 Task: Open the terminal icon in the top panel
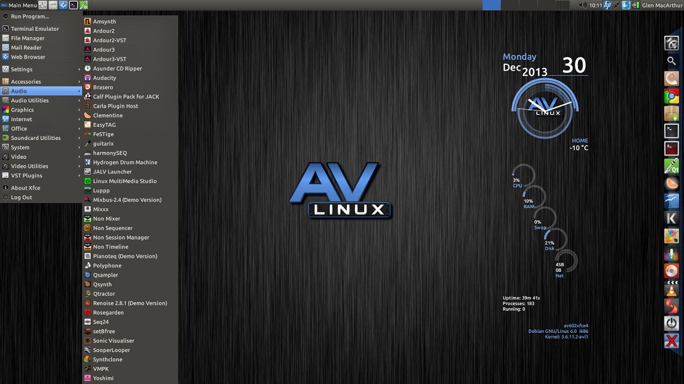click(73, 5)
